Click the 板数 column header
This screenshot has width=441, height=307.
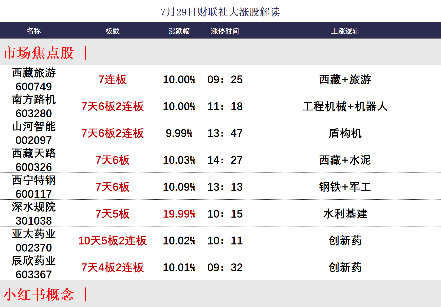pos(113,31)
